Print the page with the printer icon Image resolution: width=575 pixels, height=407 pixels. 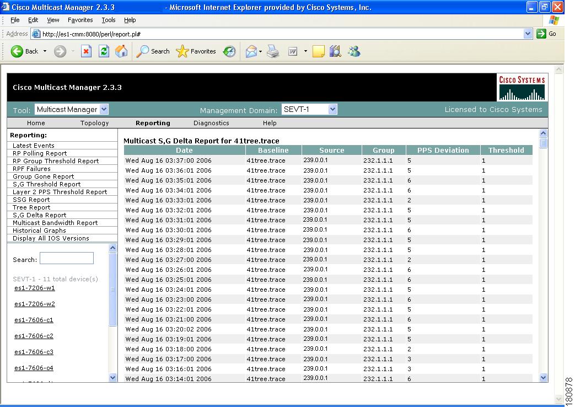[273, 51]
